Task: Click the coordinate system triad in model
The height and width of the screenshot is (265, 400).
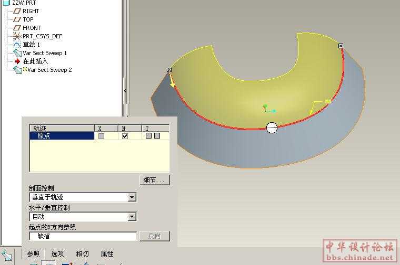Action: click(268, 109)
